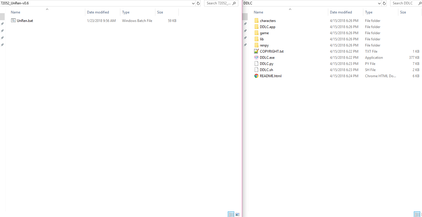Select the DDLC.sh file name
Screen dimensions: 422x217
[x=266, y=70]
